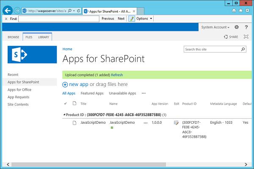Sort by Metadata Language column header
This screenshot has height=169, width=254.
pyautogui.click(x=224, y=104)
